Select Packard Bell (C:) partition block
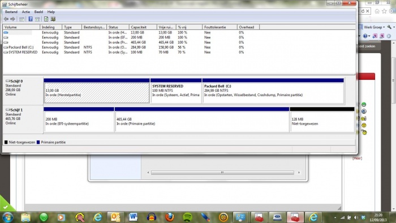 click(x=273, y=91)
